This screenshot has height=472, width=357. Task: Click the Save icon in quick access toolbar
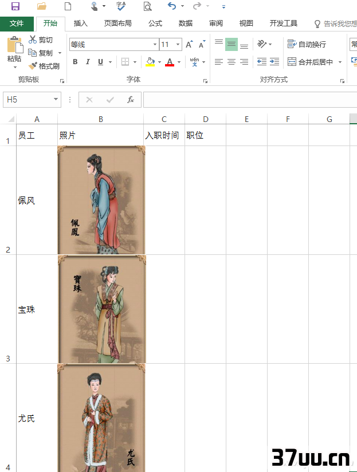15,6
